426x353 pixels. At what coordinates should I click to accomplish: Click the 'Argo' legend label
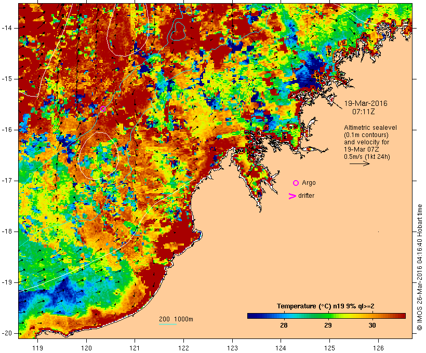pos(309,183)
